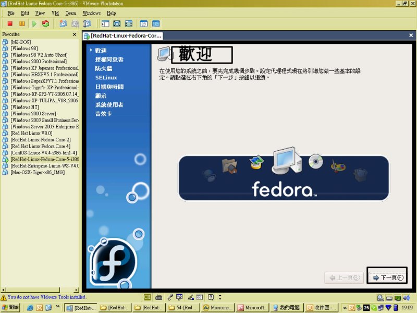This screenshot has height=313, width=417.
Task: Expand hidden system tray icons chevron
Action: pos(345,308)
